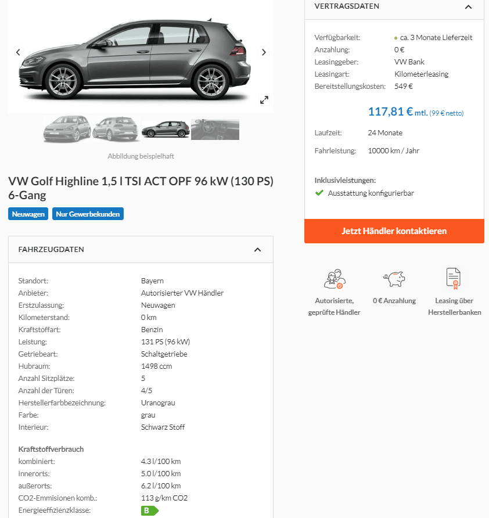Click the main Golf side-view image
This screenshot has width=489, height=518.
pyautogui.click(x=141, y=57)
